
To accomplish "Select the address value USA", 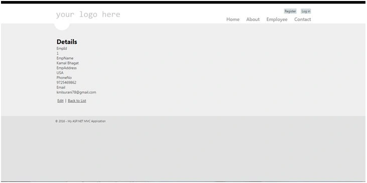I will coord(60,72).
